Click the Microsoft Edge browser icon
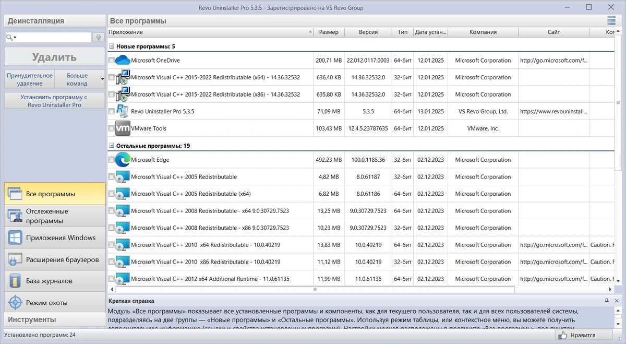This screenshot has width=626, height=344. coord(123,160)
